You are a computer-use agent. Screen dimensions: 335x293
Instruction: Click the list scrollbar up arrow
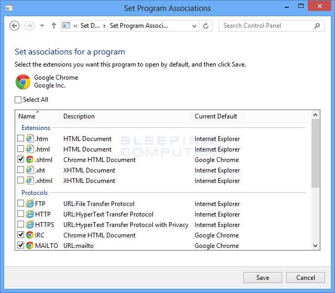coord(315,115)
